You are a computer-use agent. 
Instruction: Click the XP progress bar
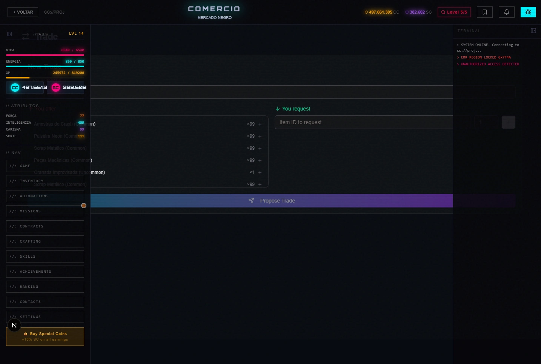coord(45,78)
